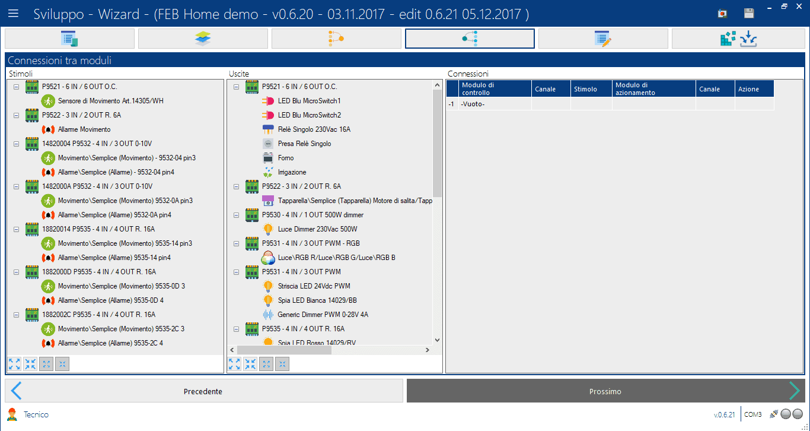Viewport: 810px width, 431px height.
Task: Open the hamburger menu
Action: click(x=13, y=13)
